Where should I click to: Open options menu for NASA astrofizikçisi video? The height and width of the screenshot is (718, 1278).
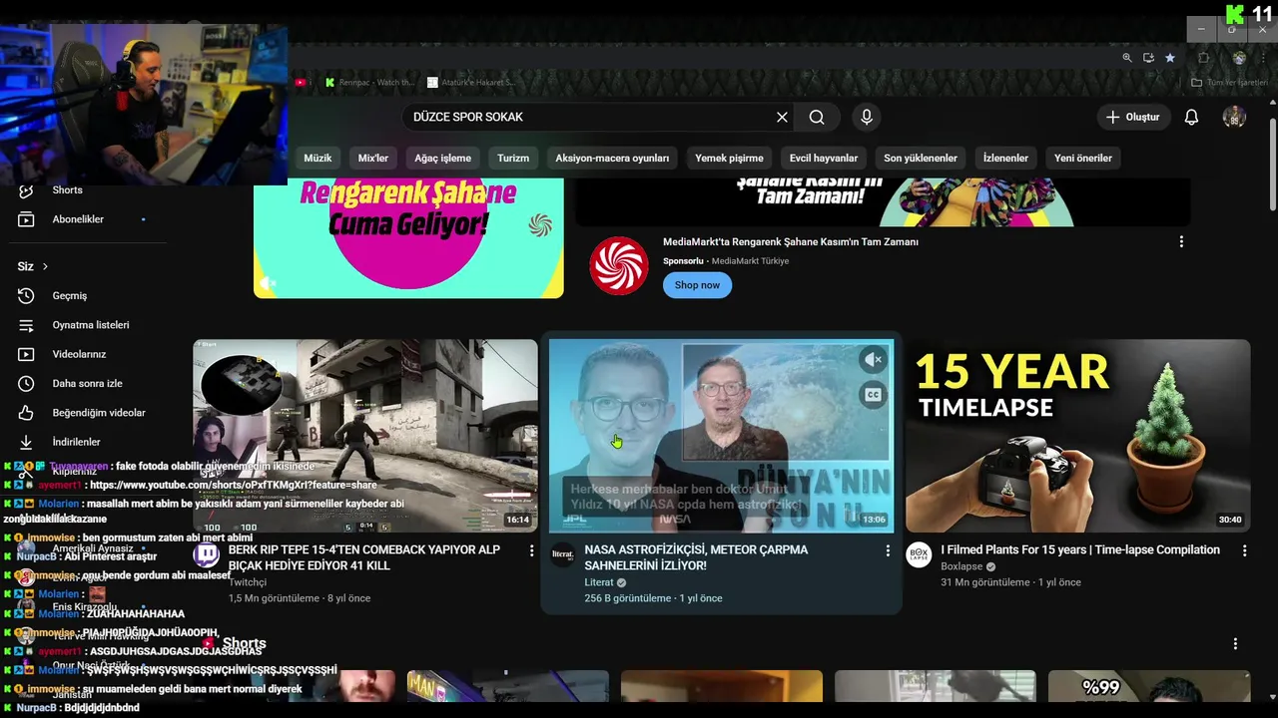tap(888, 550)
